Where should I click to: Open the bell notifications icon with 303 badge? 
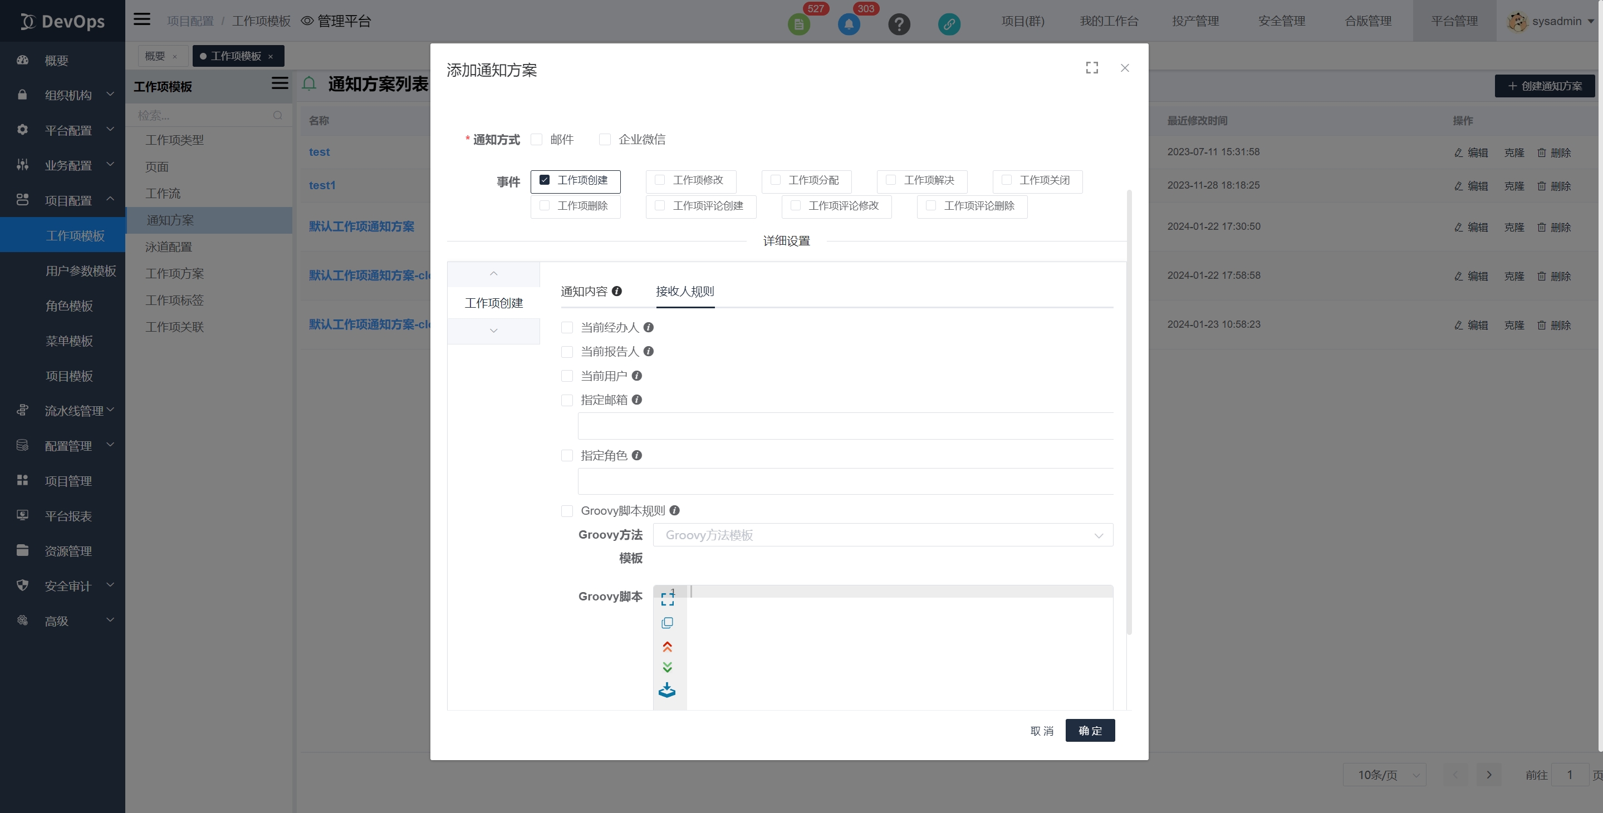[849, 24]
